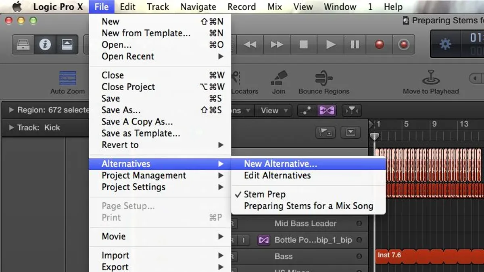Open the Help menu
Screen dimensions: 484x272
click(x=393, y=7)
